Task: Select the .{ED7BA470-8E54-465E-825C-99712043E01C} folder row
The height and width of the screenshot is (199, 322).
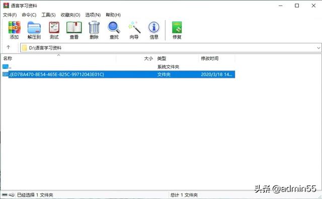Action: coord(118,74)
